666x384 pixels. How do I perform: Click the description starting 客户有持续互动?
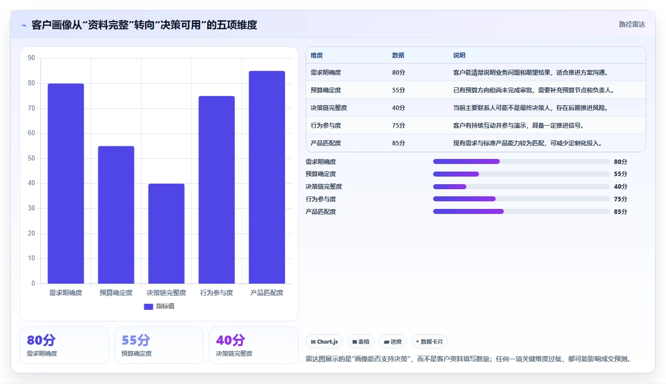519,126
